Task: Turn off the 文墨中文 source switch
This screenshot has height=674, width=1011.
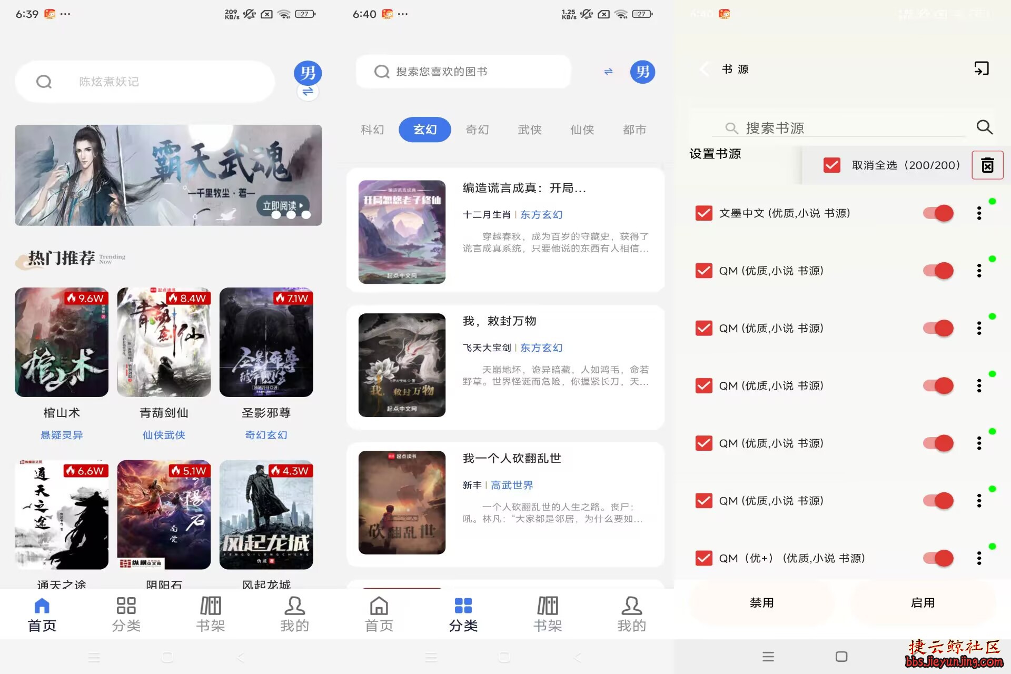Action: point(938,213)
